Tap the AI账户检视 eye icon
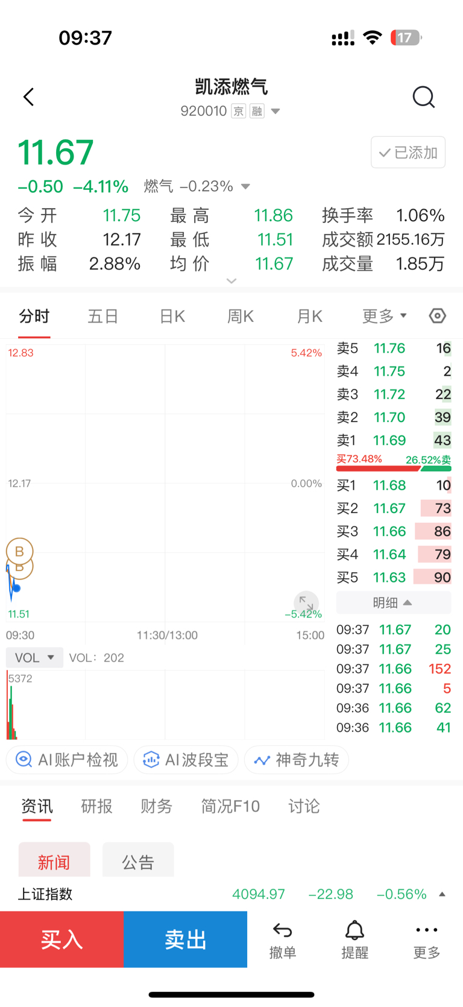This screenshot has height=1007, width=463. [24, 760]
